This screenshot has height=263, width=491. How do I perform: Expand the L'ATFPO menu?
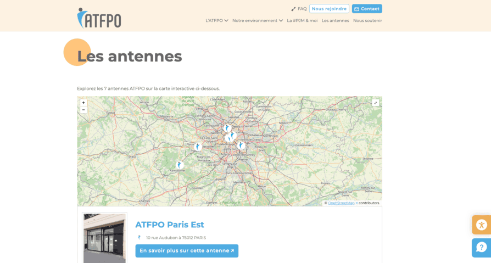[x=217, y=21]
